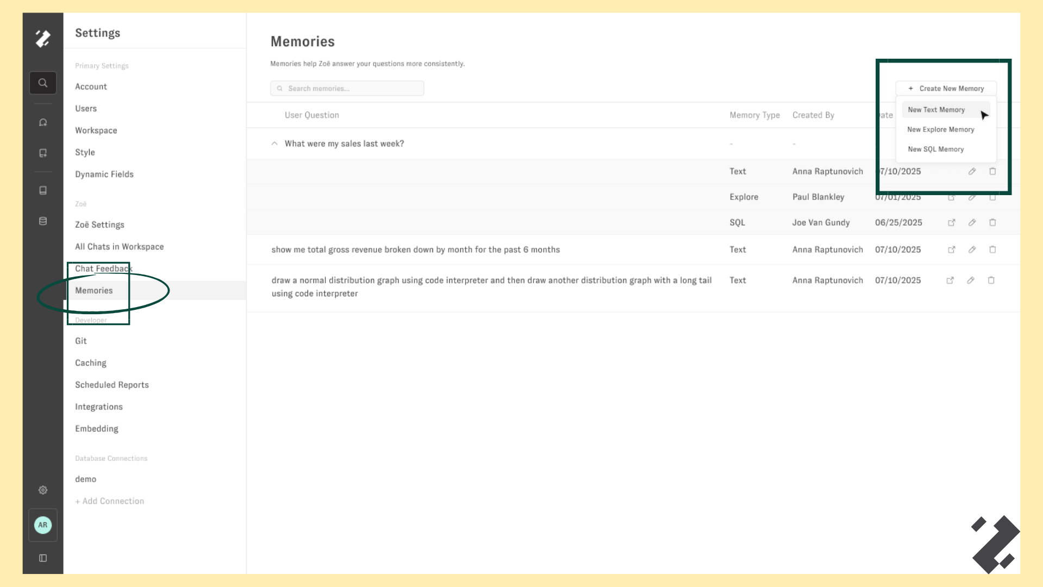Click the AR user avatar
The height and width of the screenshot is (587, 1043).
(x=43, y=525)
